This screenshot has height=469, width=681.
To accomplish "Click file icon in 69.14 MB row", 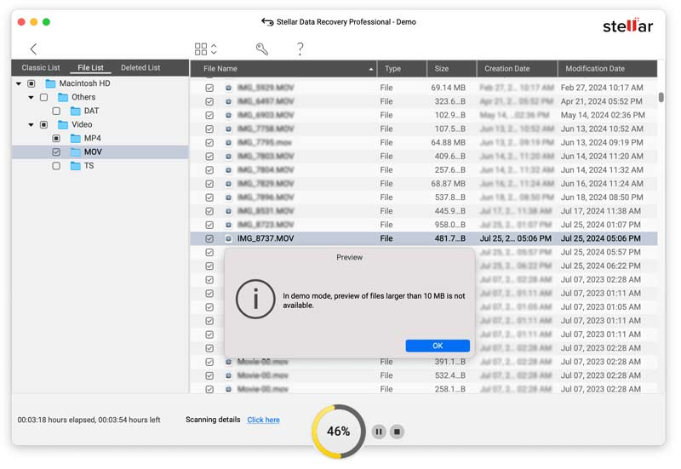I will click(x=228, y=88).
